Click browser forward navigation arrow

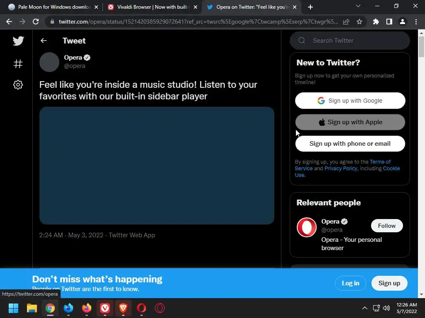click(x=22, y=22)
